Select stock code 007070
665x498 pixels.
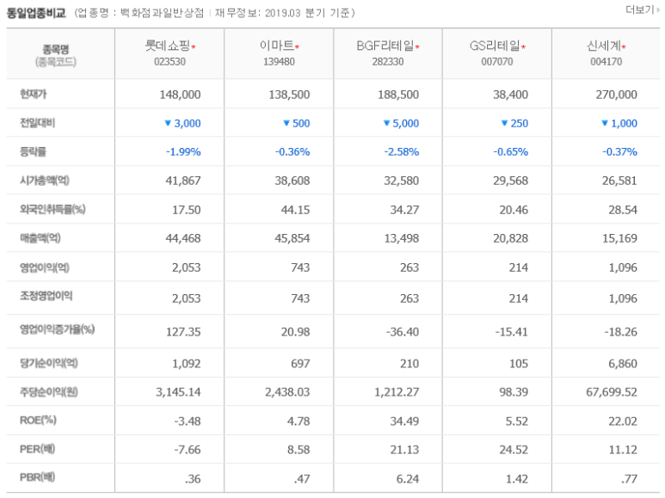click(496, 62)
